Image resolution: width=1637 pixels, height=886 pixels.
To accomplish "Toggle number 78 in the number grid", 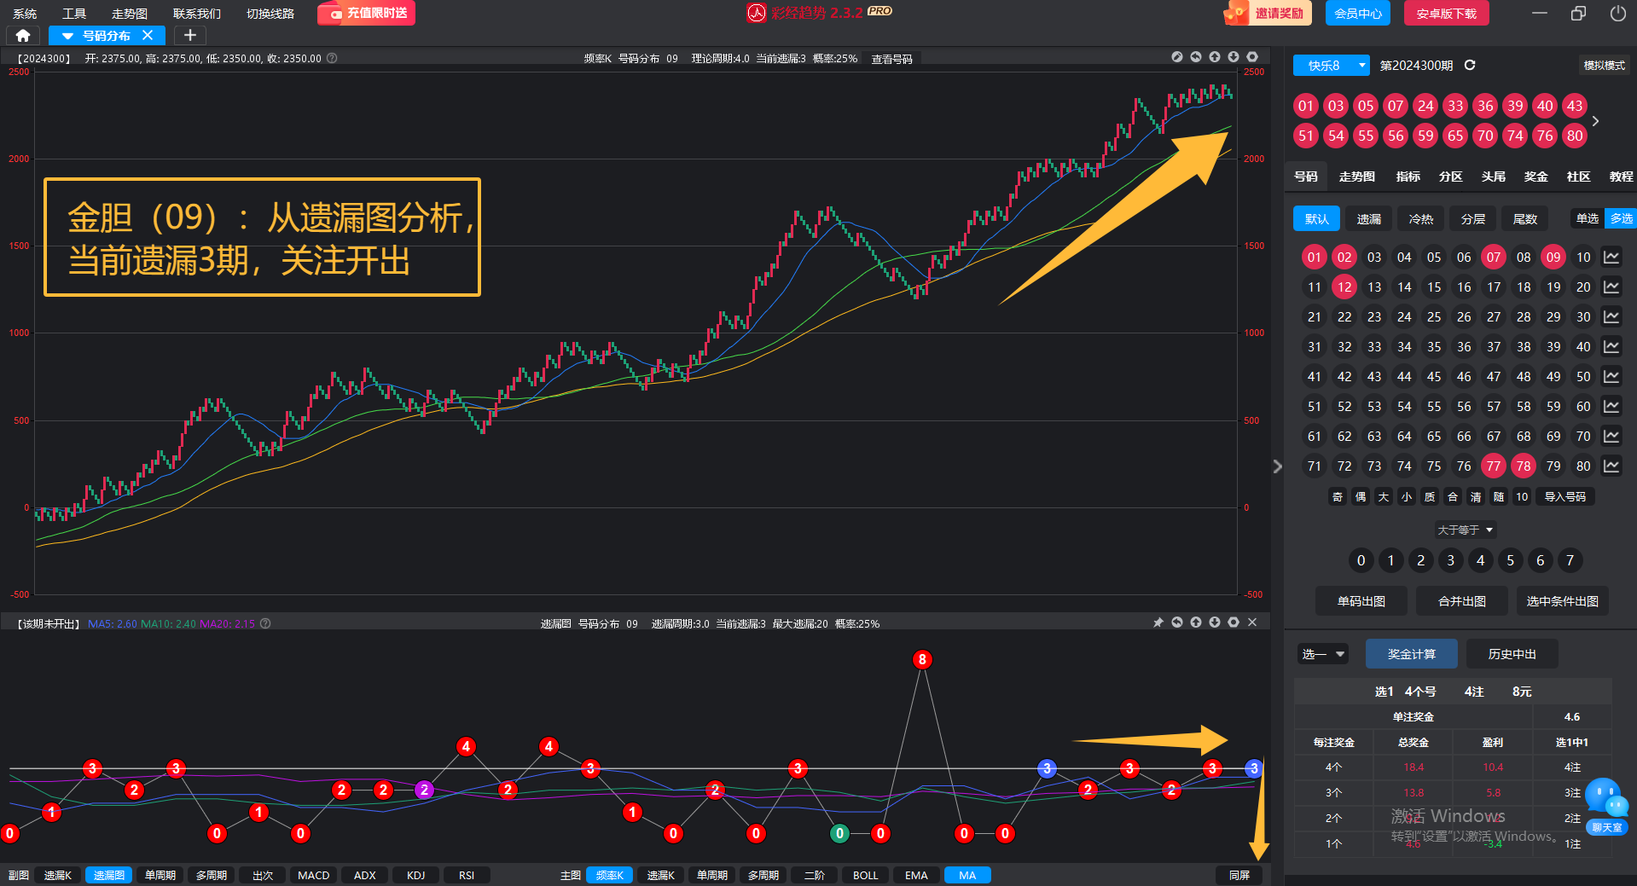I will [1524, 466].
